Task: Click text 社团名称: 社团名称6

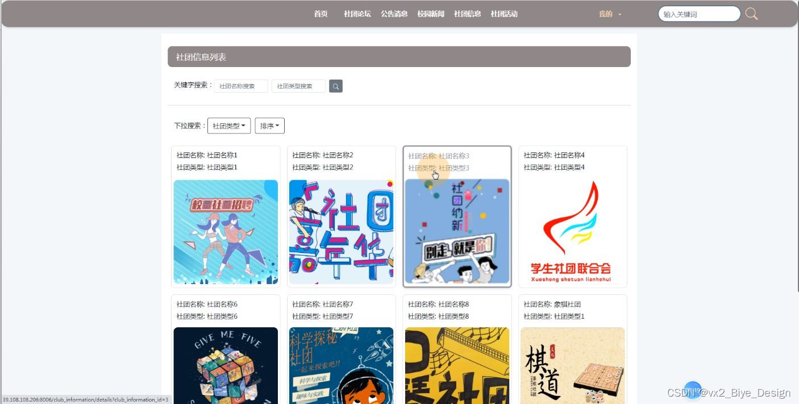Action: pyautogui.click(x=207, y=305)
